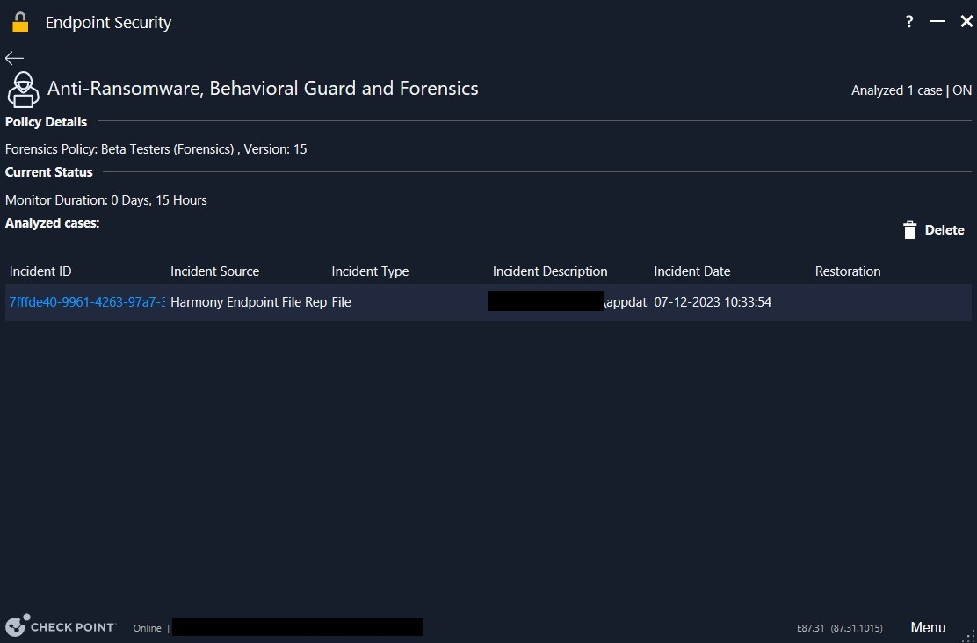Select the Harmony Endpoint File Rep cell

(248, 302)
